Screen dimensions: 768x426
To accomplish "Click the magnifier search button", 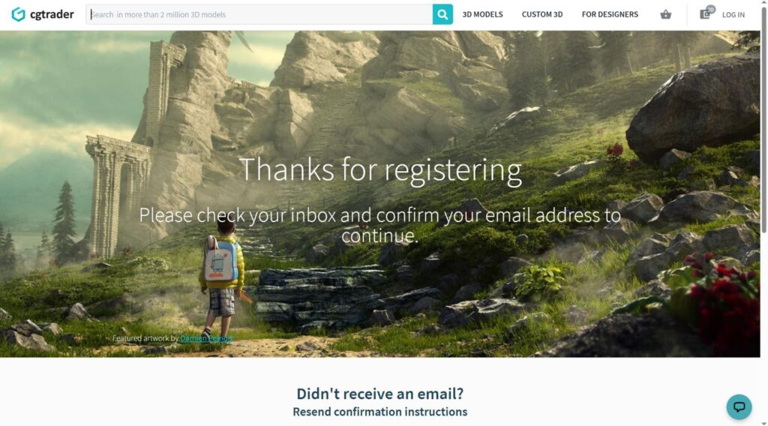I will (x=442, y=15).
